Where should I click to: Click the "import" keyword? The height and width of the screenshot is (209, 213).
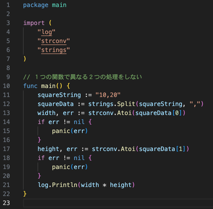click(34, 23)
